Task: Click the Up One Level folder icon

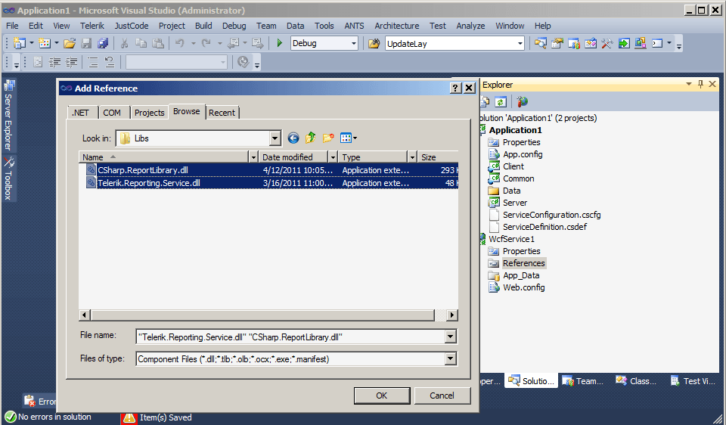Action: (311, 138)
